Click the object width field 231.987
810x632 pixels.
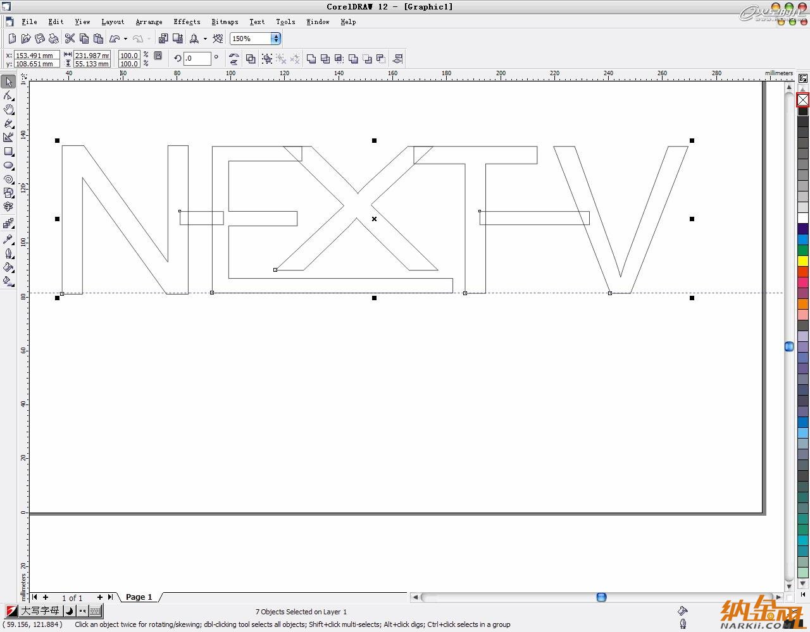point(92,56)
